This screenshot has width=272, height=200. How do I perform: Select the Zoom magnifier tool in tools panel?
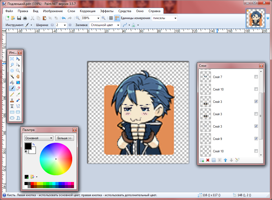[x=18, y=71]
